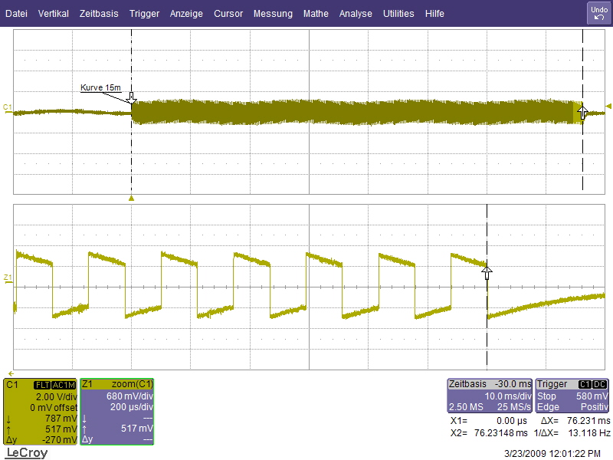Open the Hilfe menu

coord(434,14)
